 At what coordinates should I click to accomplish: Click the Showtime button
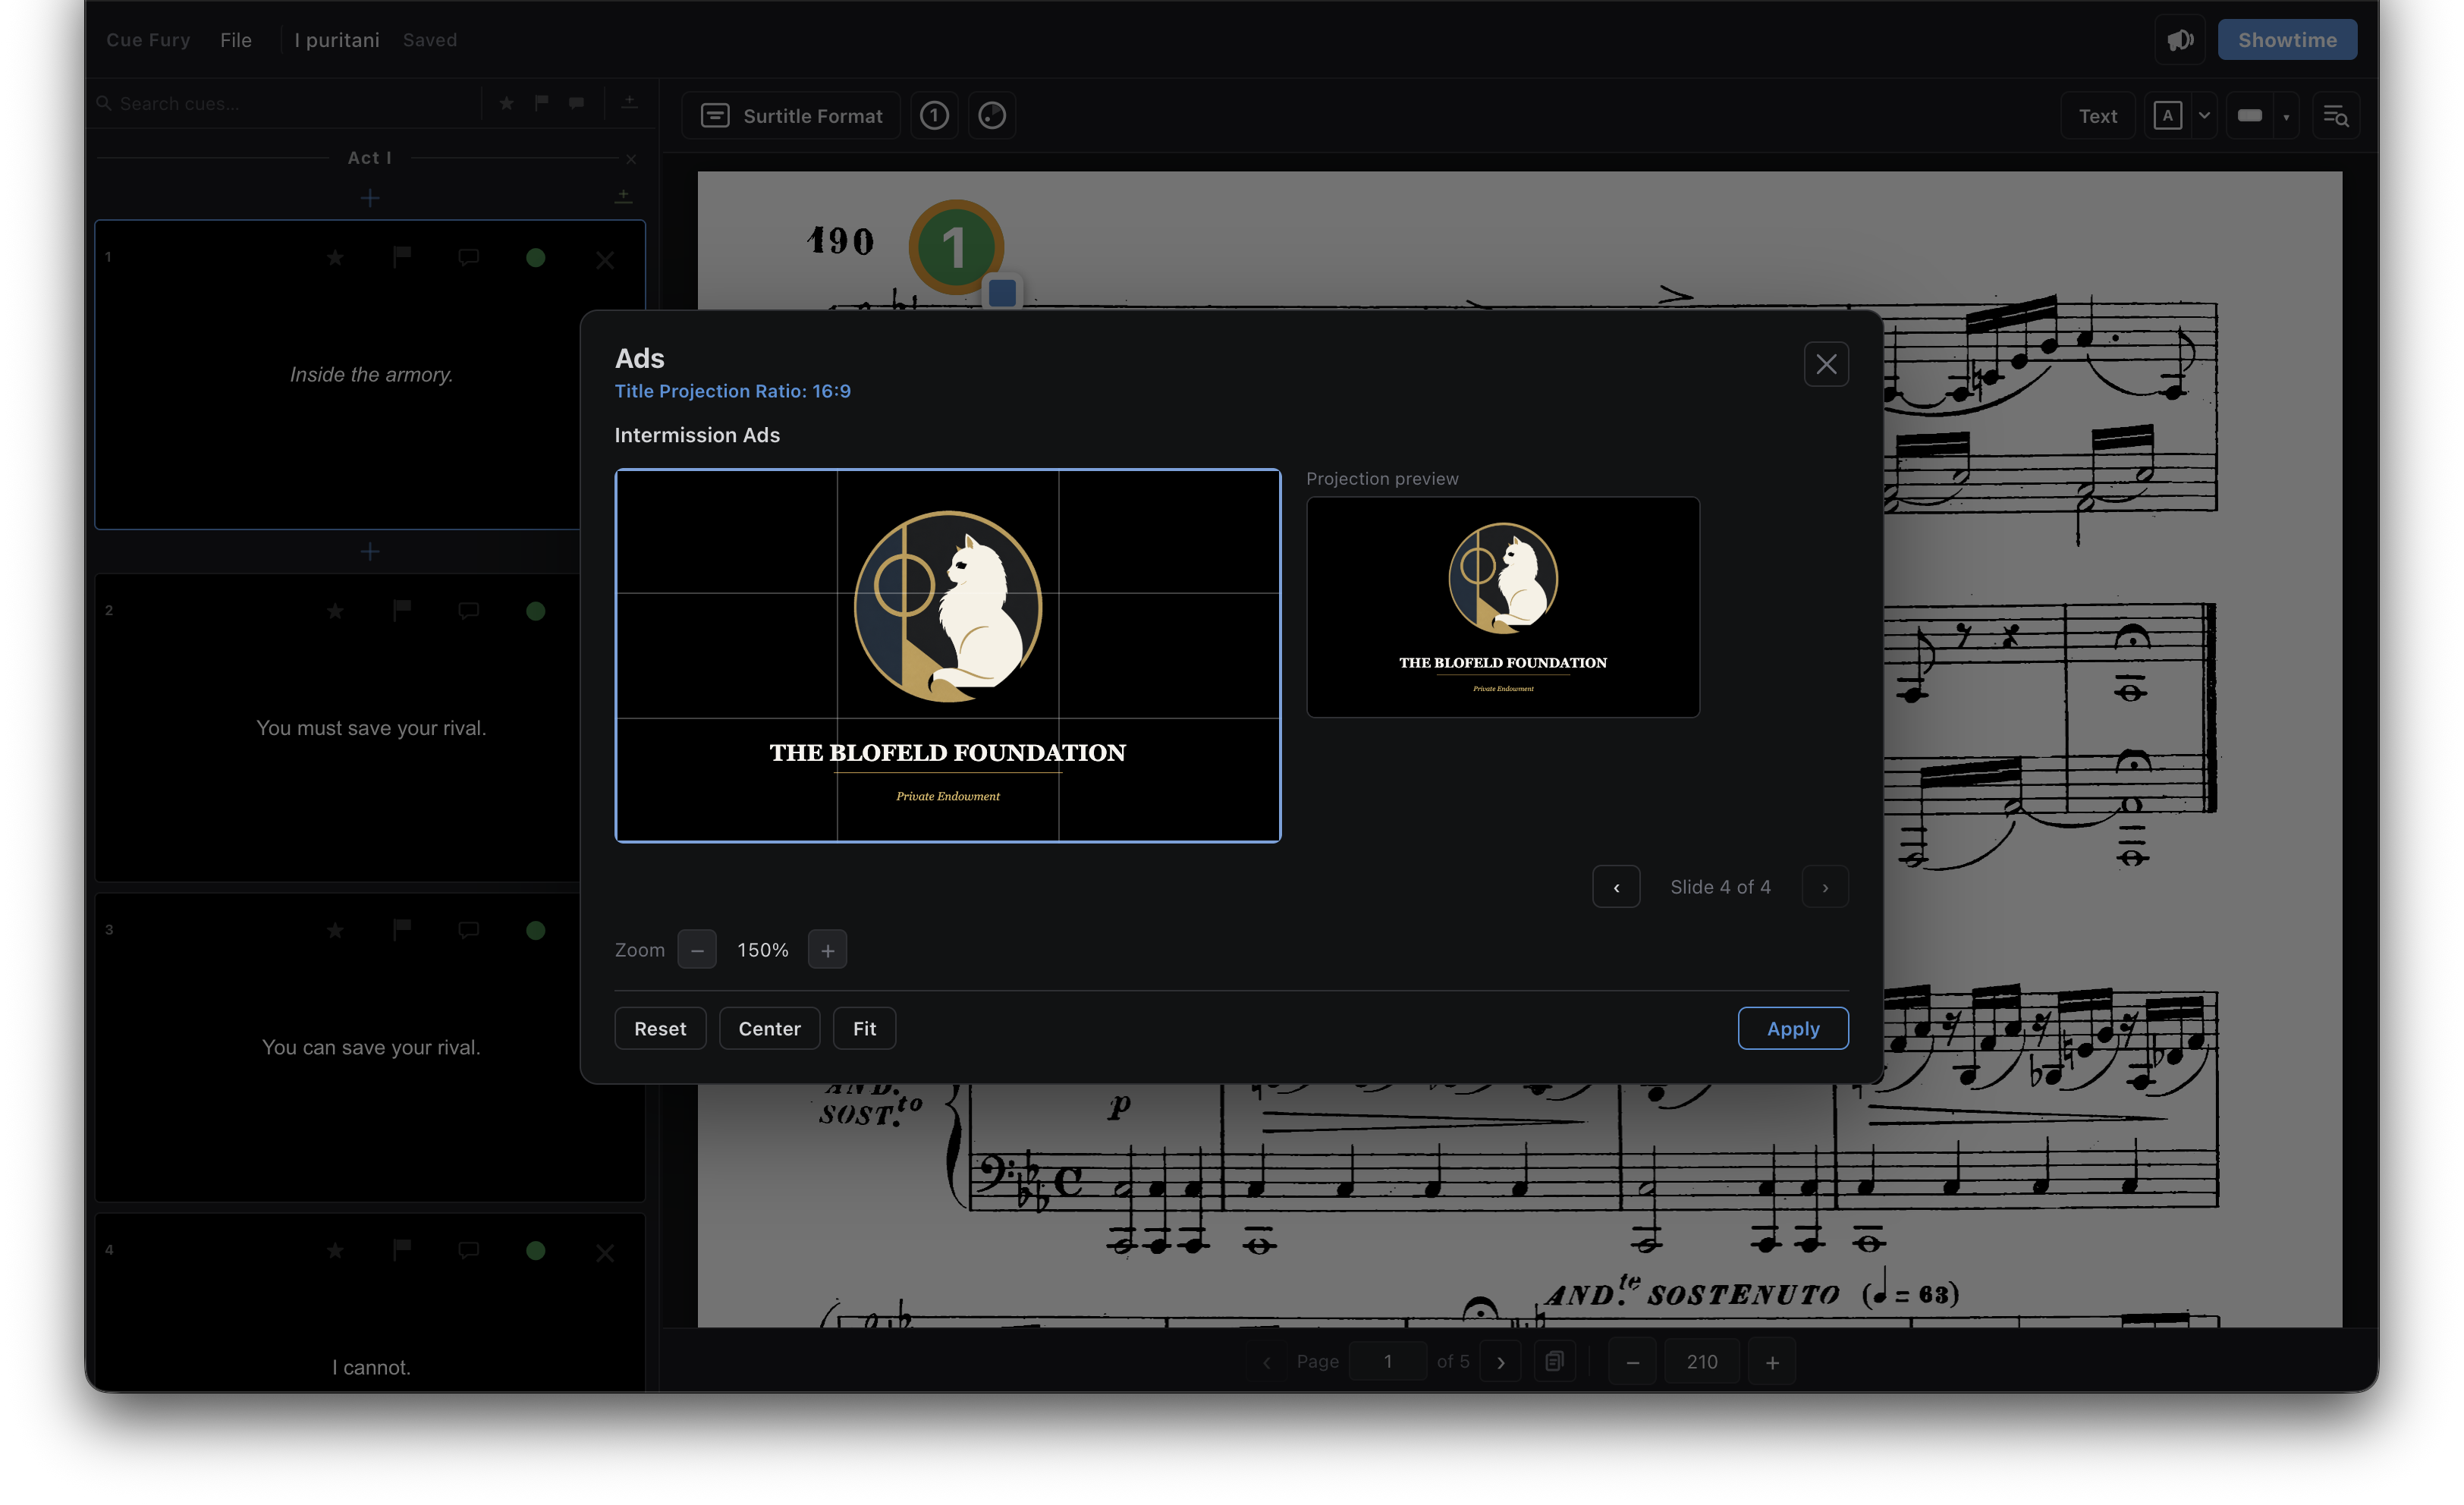coord(2287,40)
